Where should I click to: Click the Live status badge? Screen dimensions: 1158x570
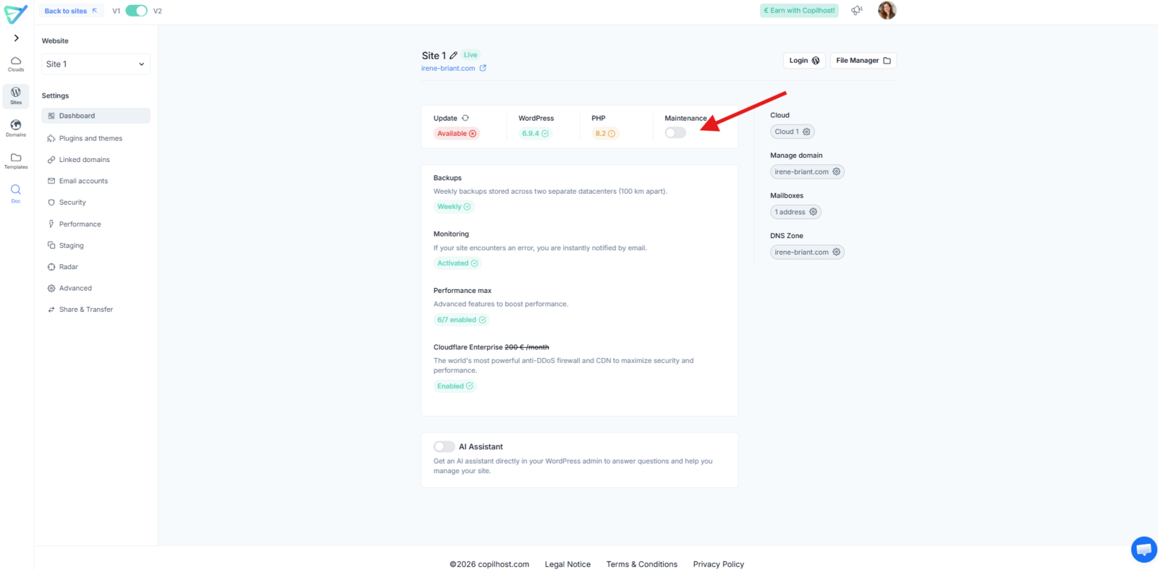pos(470,55)
